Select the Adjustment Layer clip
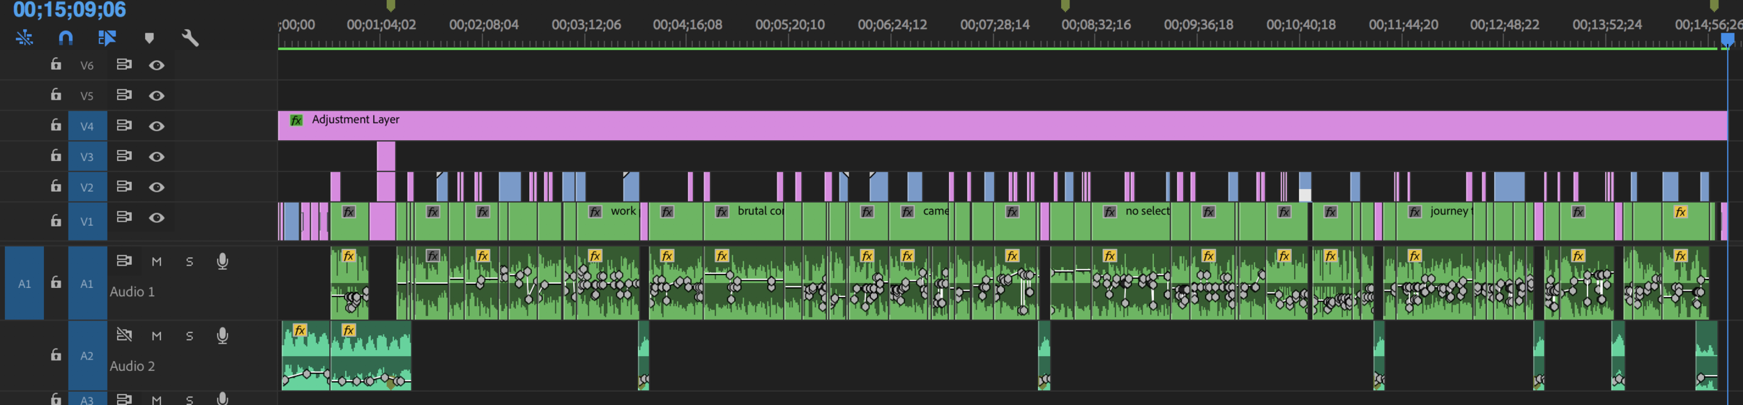The width and height of the screenshot is (1743, 405). 1003,125
